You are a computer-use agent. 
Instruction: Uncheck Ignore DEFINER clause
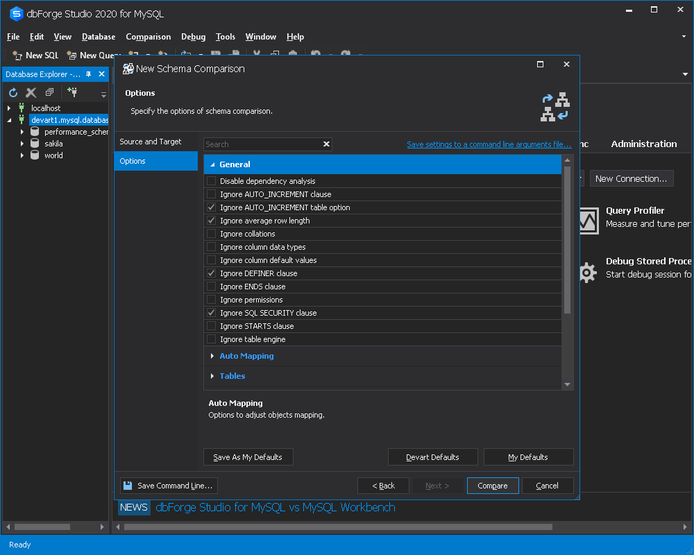click(212, 273)
